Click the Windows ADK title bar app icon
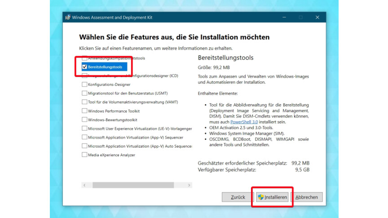 68,17
